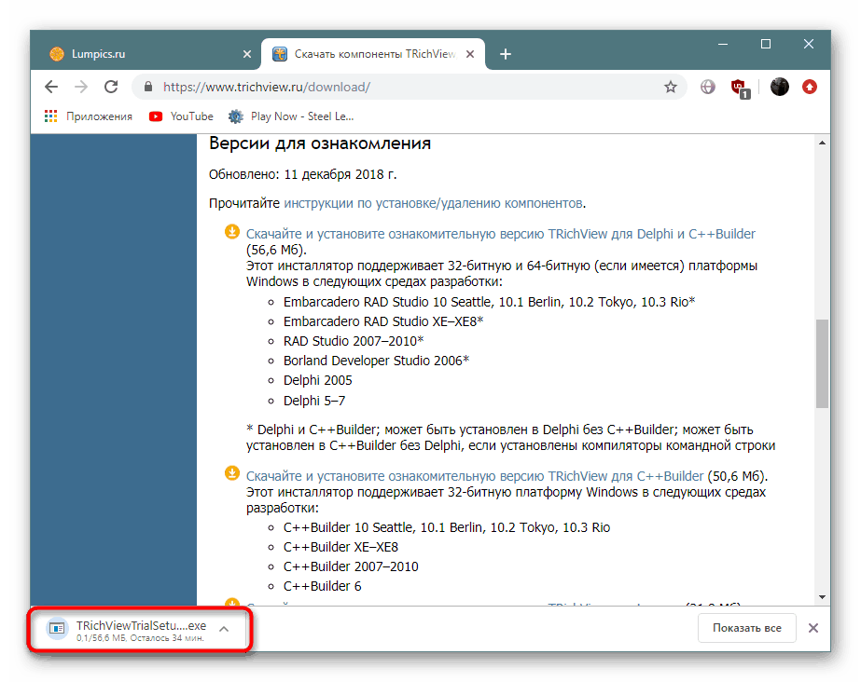The width and height of the screenshot is (861, 682).
Task: Click the Версии для ознакомления heading
Action: (320, 143)
